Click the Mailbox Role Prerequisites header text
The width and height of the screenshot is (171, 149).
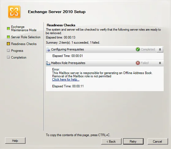click(x=68, y=63)
